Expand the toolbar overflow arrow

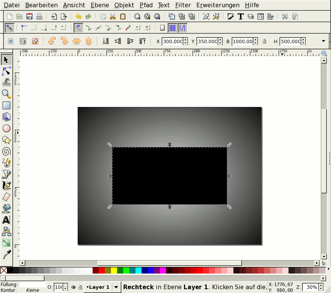(323, 41)
